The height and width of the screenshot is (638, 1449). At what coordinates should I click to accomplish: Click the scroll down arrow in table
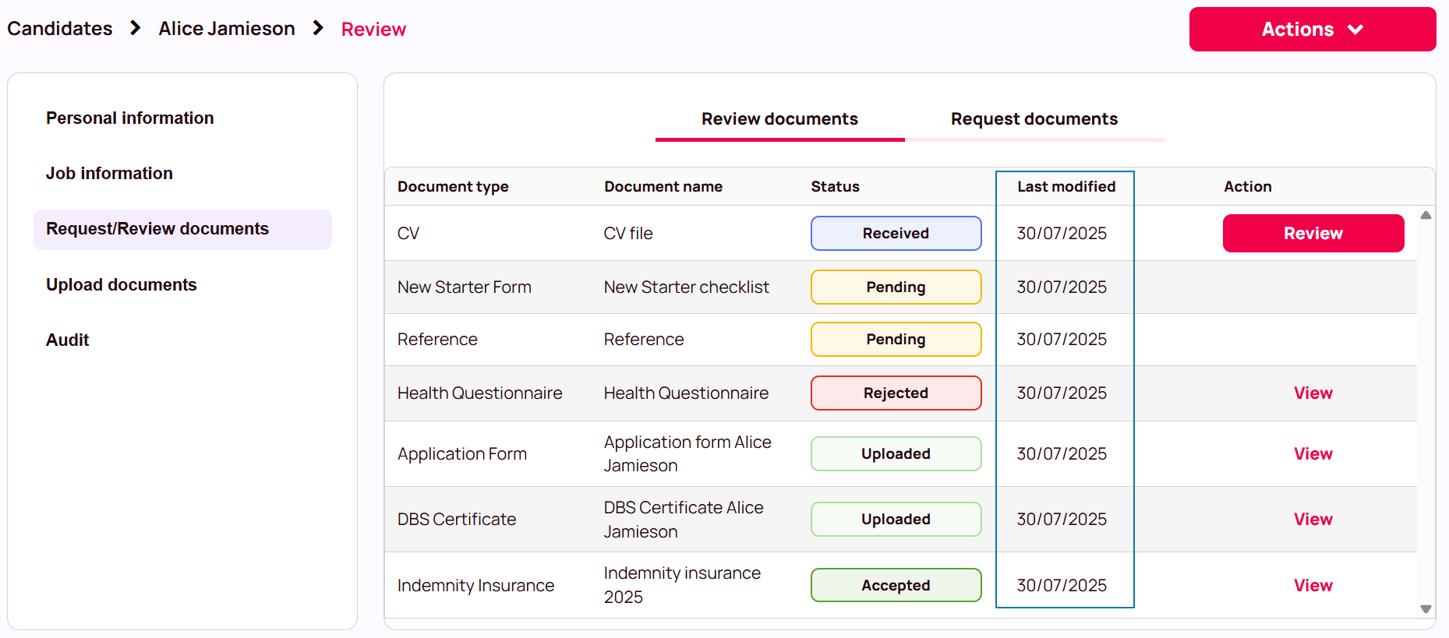point(1426,609)
